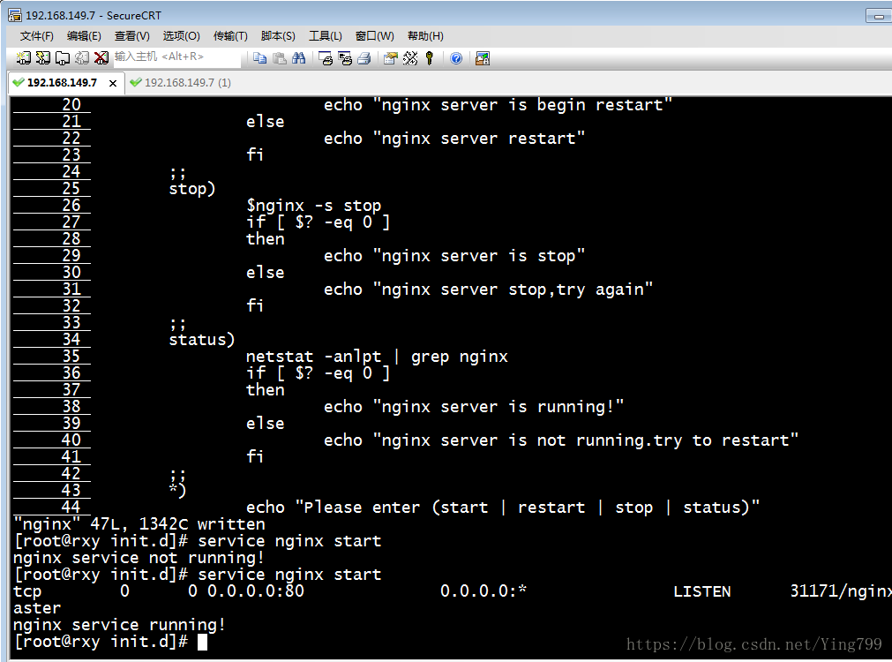Click echo "nginx server is begin restart" line
Image resolution: width=892 pixels, height=662 pixels.
(x=498, y=105)
